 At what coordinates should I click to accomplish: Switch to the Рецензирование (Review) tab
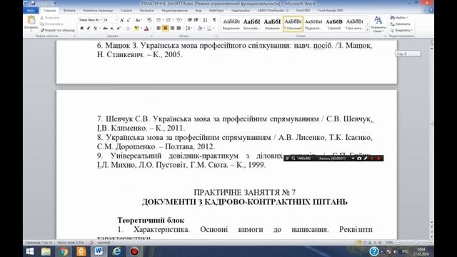174,11
